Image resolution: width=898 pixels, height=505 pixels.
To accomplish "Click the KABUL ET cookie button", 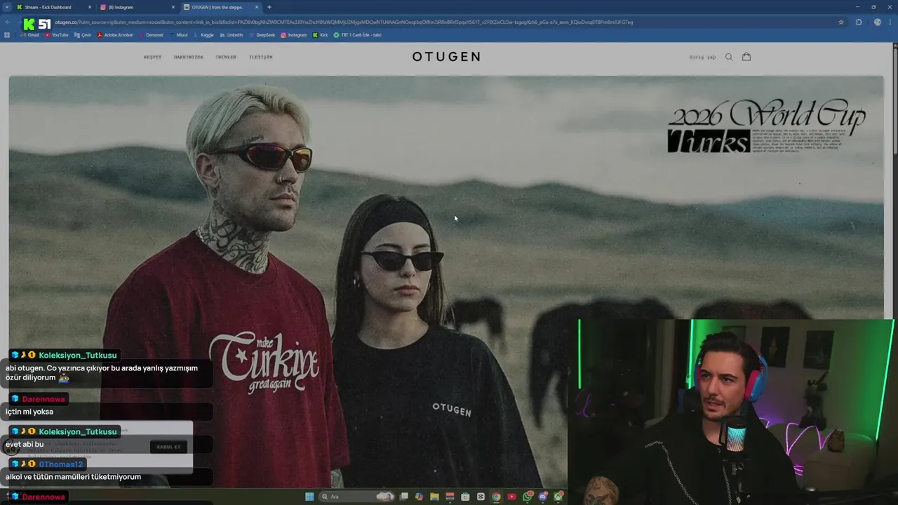I will pos(168,447).
